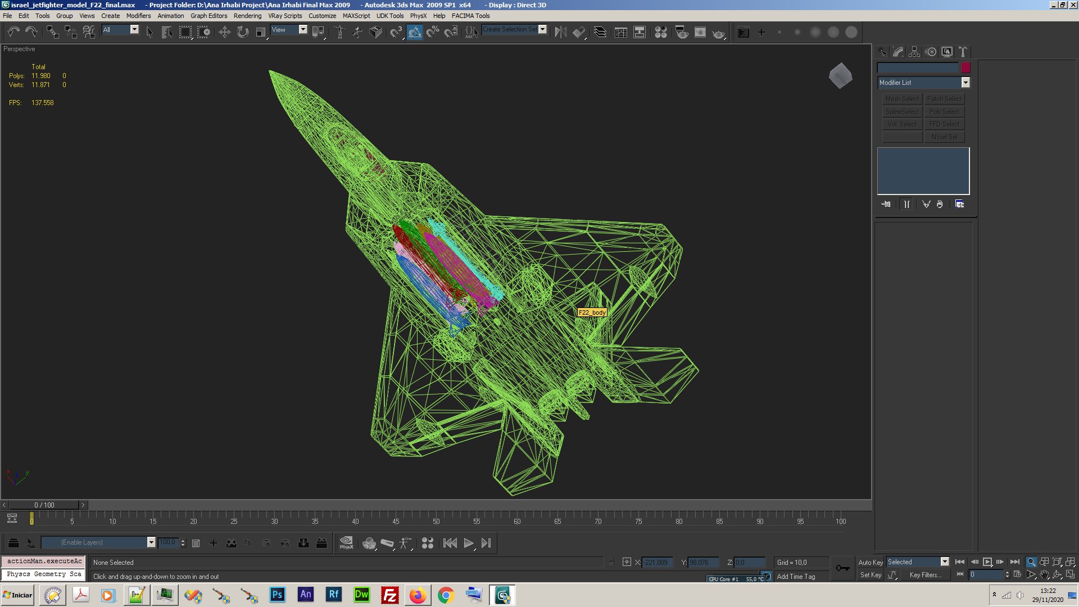Click timeline frame 45 marker
Image resolution: width=1079 pixels, height=607 pixels.
click(396, 521)
